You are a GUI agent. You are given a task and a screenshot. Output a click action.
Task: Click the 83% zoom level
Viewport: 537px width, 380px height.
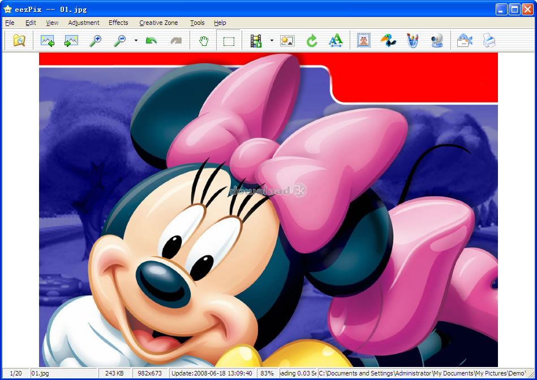click(x=267, y=373)
